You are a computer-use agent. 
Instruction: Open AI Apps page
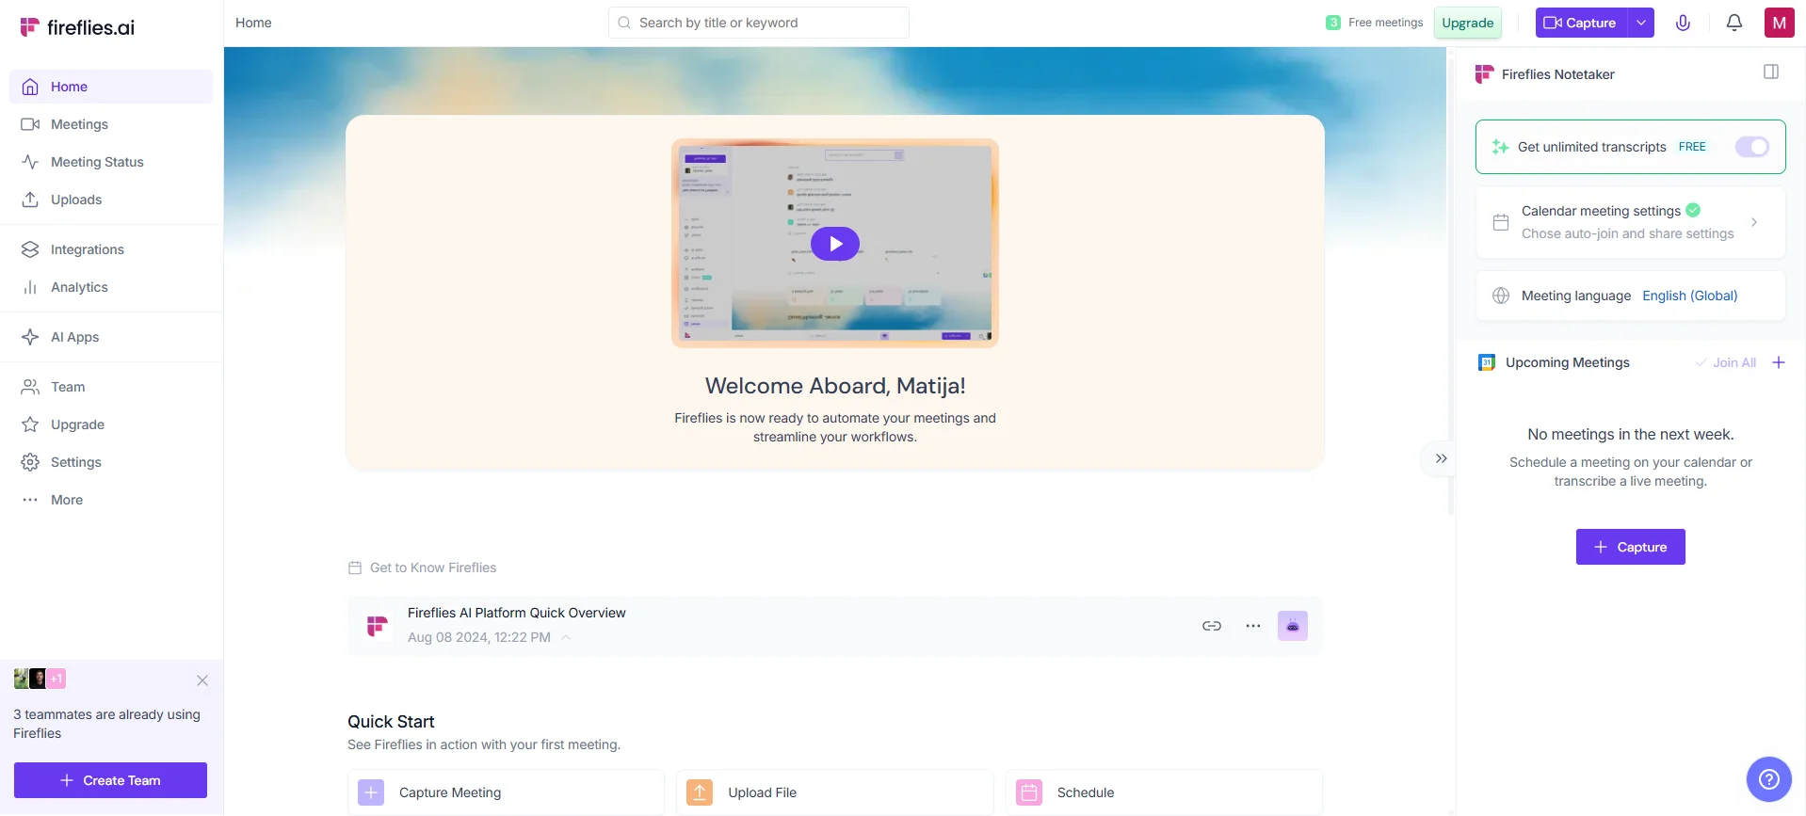[111, 337]
